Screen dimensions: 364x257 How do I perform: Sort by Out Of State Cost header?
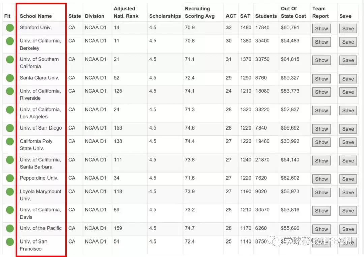tap(293, 12)
